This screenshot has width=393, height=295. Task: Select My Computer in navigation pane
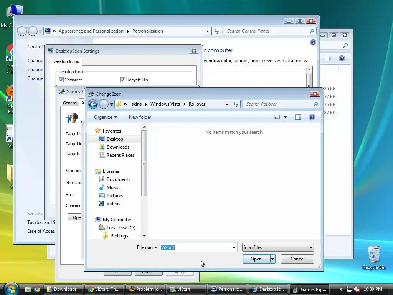117,220
